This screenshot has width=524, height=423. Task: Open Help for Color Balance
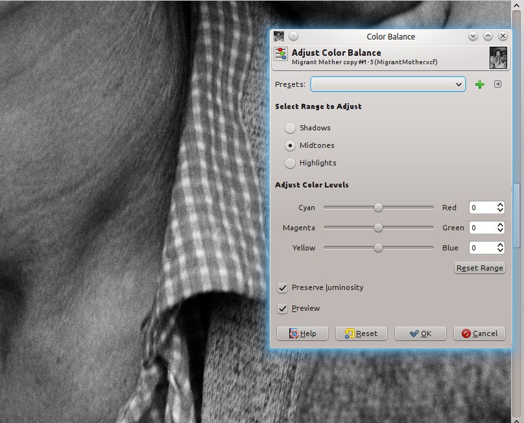(302, 333)
